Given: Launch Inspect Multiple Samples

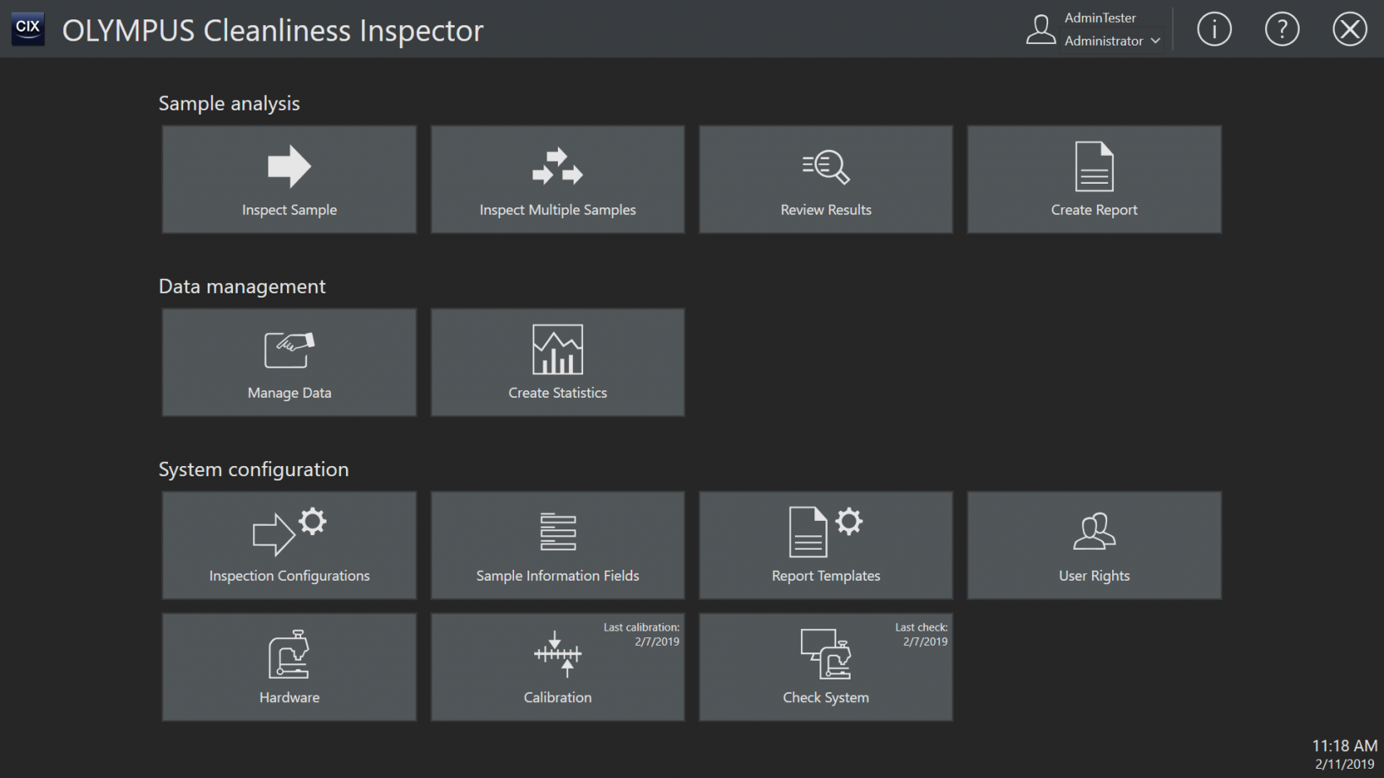Looking at the screenshot, I should point(557,180).
